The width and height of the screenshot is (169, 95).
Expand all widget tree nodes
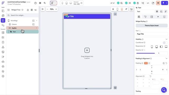pyautogui.click(x=36, y=10)
